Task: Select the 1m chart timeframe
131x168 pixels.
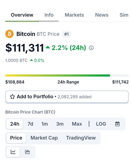Action: 45,124
